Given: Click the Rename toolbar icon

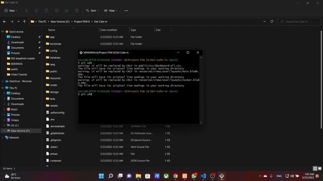Looking at the screenshot, I should coord(57,11).
